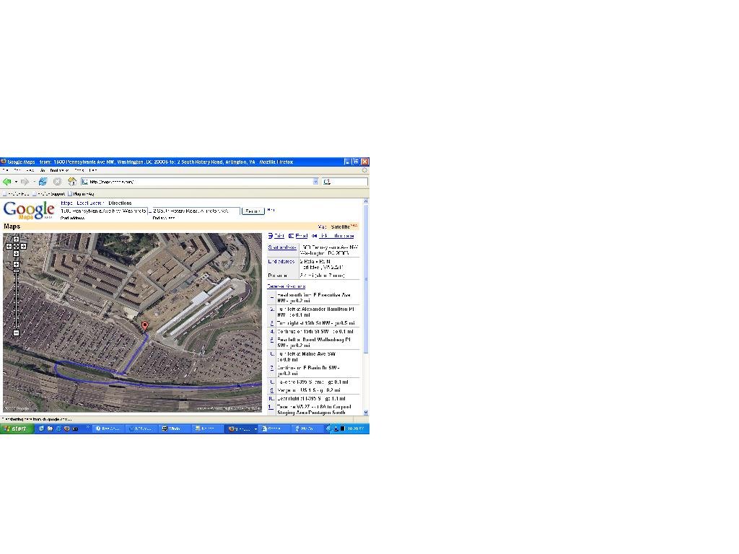Click the zoom level slider track

tap(16, 299)
